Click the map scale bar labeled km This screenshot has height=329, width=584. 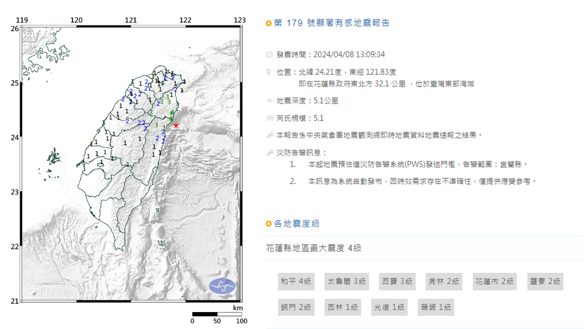tap(217, 314)
